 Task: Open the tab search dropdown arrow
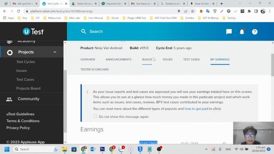tap(240, 3)
